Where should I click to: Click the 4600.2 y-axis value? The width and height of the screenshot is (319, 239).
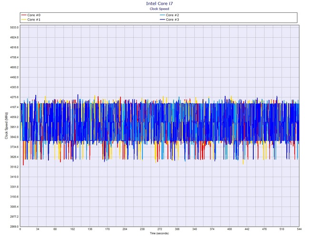pos(14,67)
